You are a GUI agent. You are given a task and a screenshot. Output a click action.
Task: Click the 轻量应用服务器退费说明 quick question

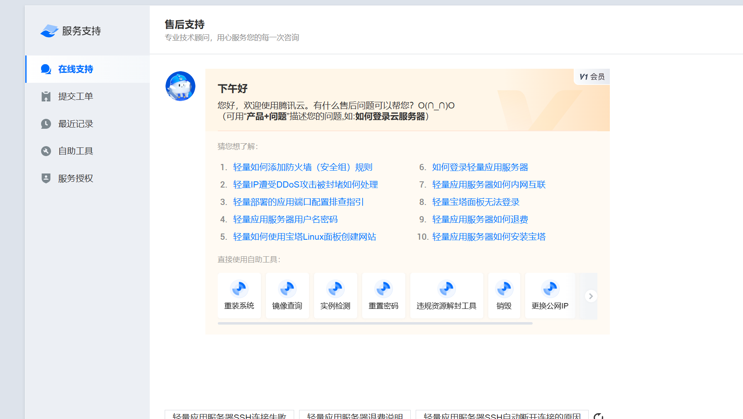click(355, 416)
